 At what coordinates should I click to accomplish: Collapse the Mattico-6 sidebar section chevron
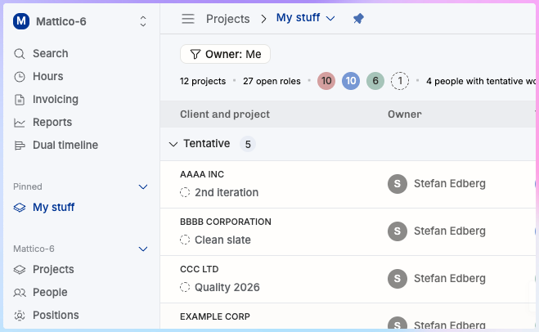coord(143,249)
